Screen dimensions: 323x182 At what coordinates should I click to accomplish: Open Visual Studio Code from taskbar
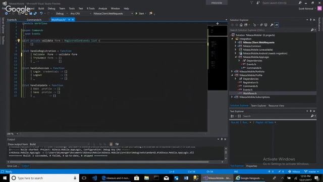coord(94,178)
